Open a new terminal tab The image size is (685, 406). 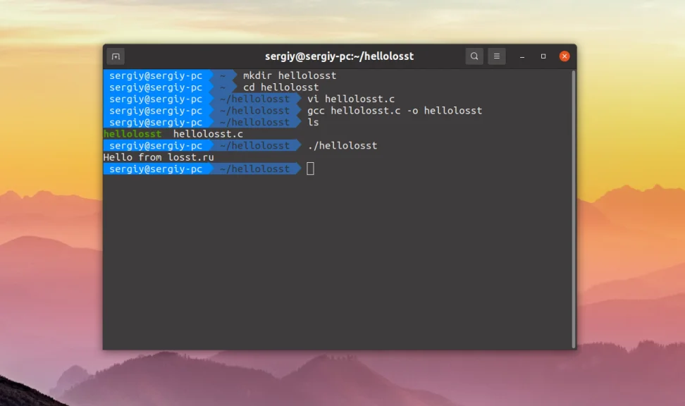click(x=116, y=56)
